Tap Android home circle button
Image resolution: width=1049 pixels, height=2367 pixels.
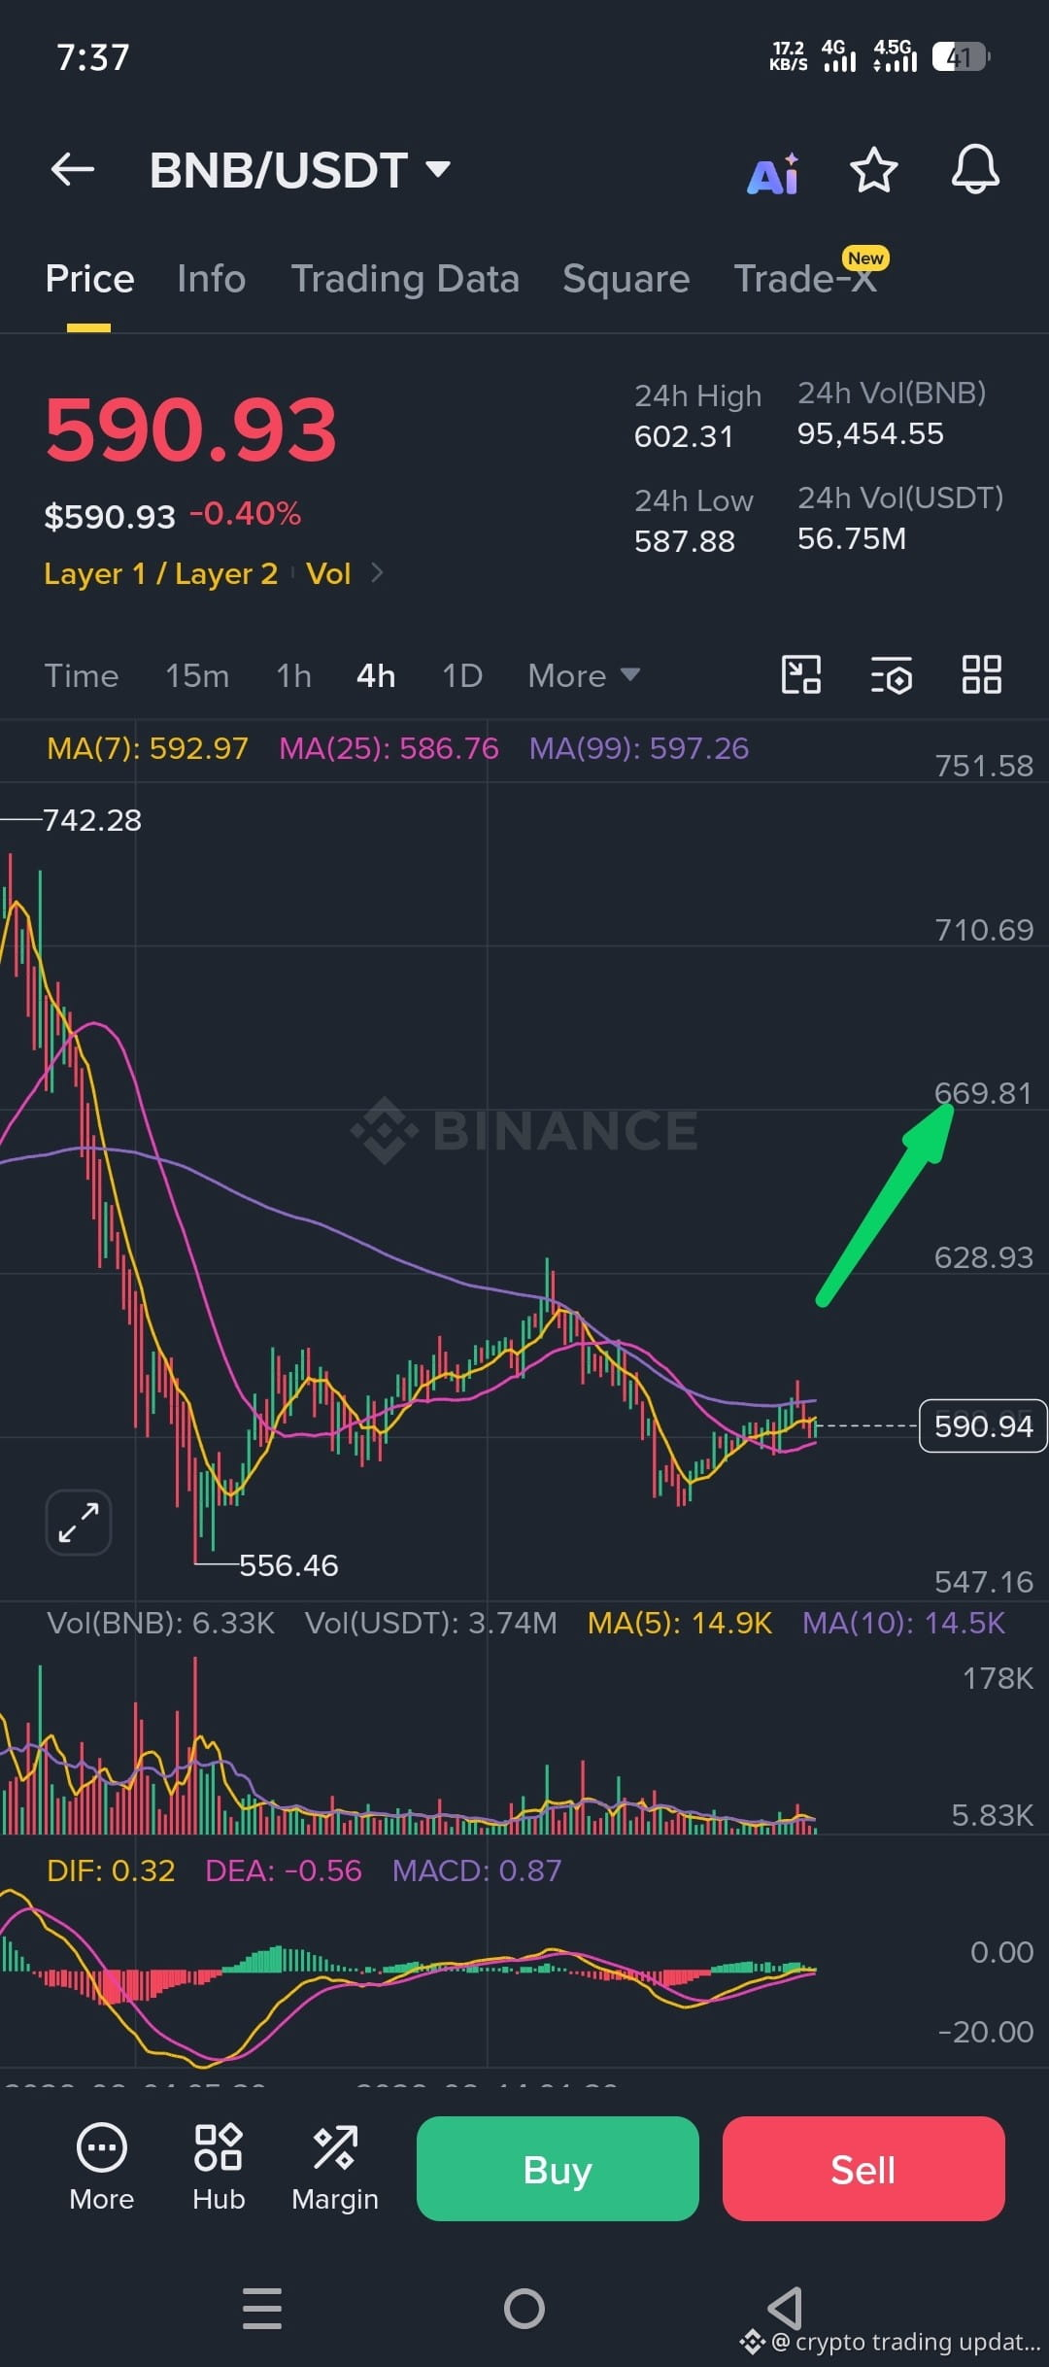(x=524, y=2308)
